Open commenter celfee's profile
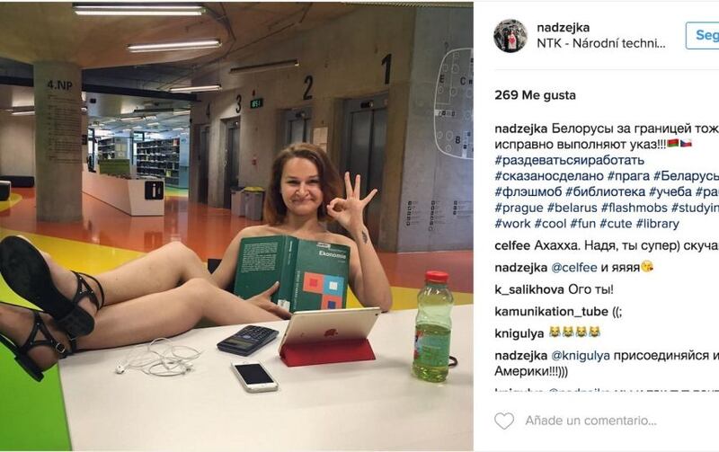 pyautogui.click(x=512, y=245)
